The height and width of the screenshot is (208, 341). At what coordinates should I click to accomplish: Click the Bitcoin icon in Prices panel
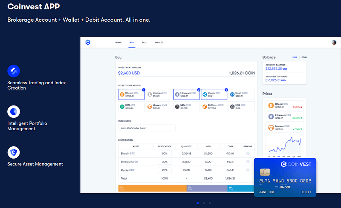click(271, 105)
